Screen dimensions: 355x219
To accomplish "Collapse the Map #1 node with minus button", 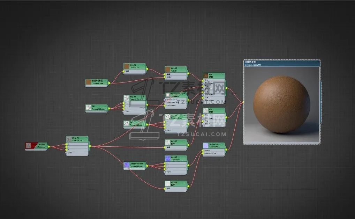I will 144,65.
